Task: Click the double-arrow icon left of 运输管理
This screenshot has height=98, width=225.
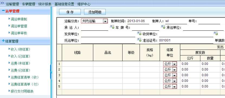Action: click(x=2, y=3)
